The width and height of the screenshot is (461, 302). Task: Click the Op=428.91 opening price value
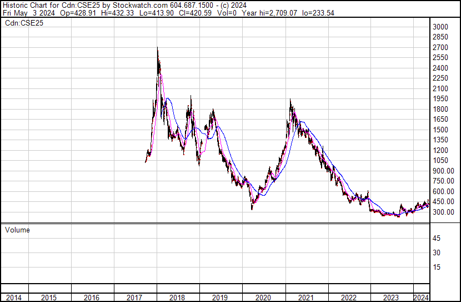[78, 13]
